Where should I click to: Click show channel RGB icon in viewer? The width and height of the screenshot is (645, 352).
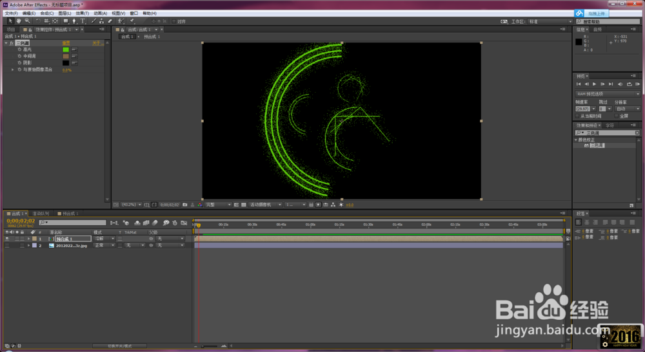point(200,205)
